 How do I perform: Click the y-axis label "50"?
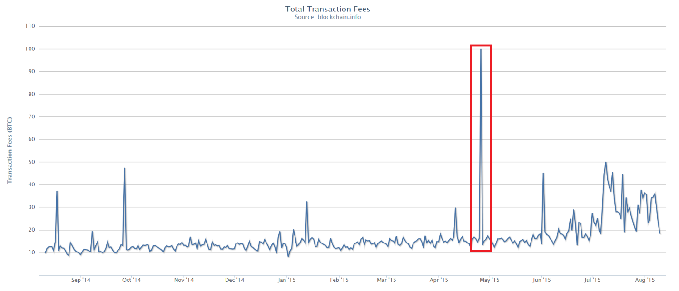point(32,162)
